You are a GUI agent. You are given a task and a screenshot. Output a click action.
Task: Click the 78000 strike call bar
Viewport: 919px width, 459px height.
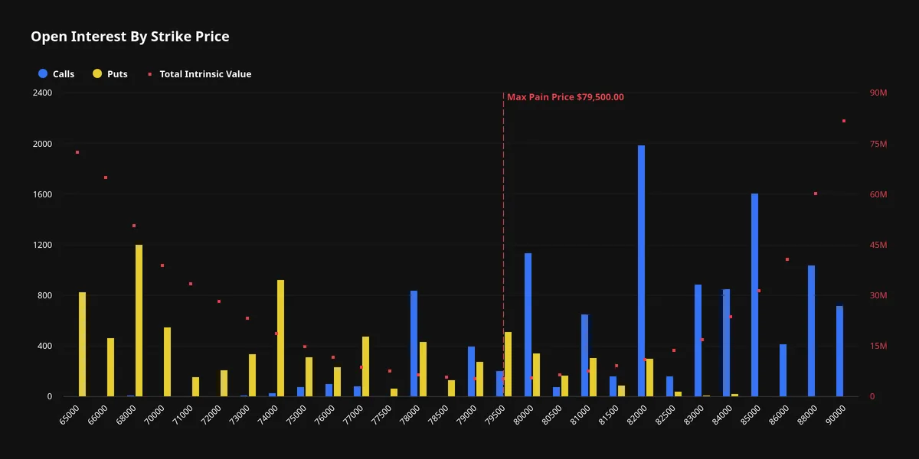pyautogui.click(x=414, y=343)
